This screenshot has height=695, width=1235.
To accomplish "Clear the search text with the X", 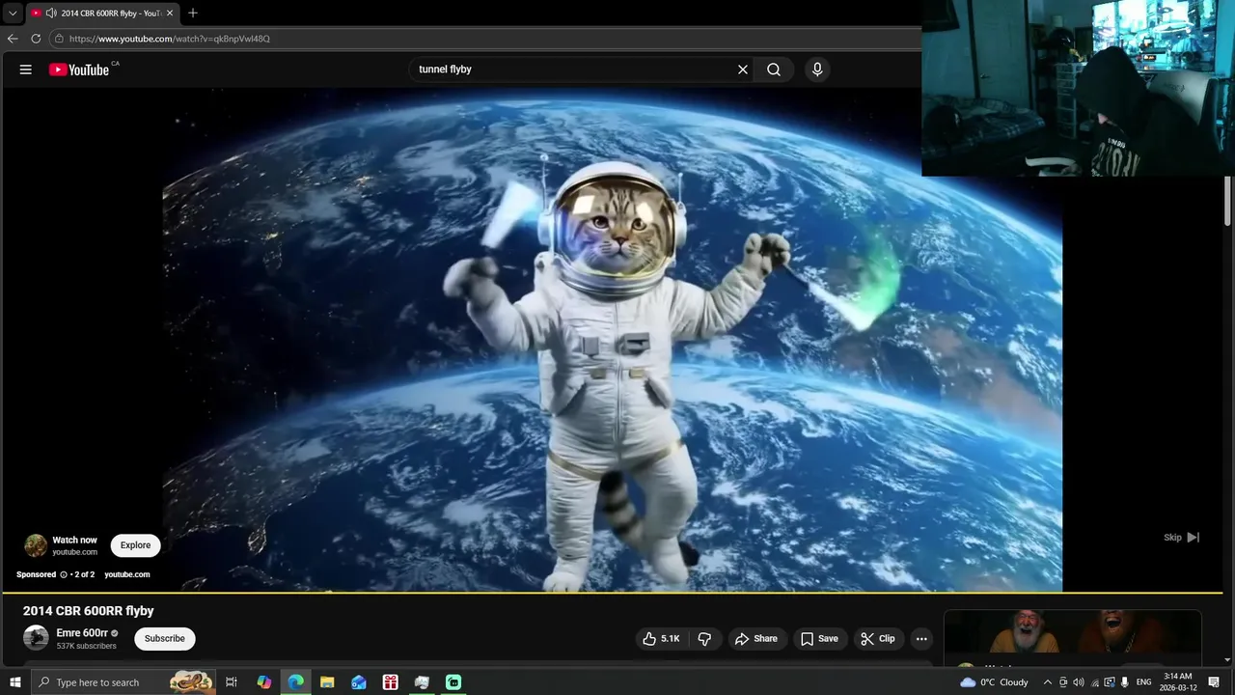I will 743,69.
